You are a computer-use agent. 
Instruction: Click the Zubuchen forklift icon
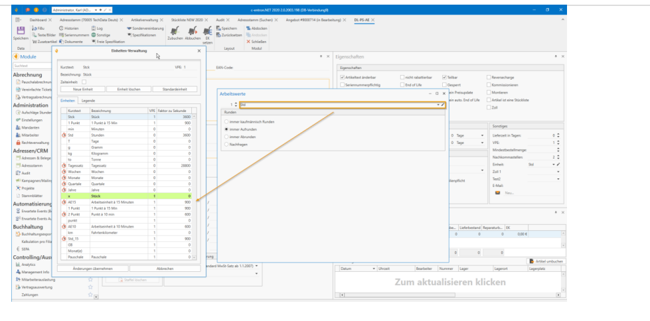click(x=175, y=31)
